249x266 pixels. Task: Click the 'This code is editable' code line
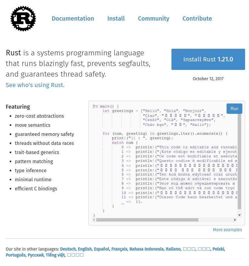pyautogui.click(x=179, y=147)
